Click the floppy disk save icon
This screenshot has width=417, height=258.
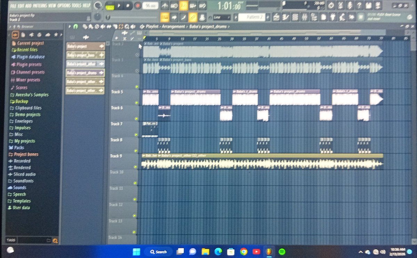[368, 6]
